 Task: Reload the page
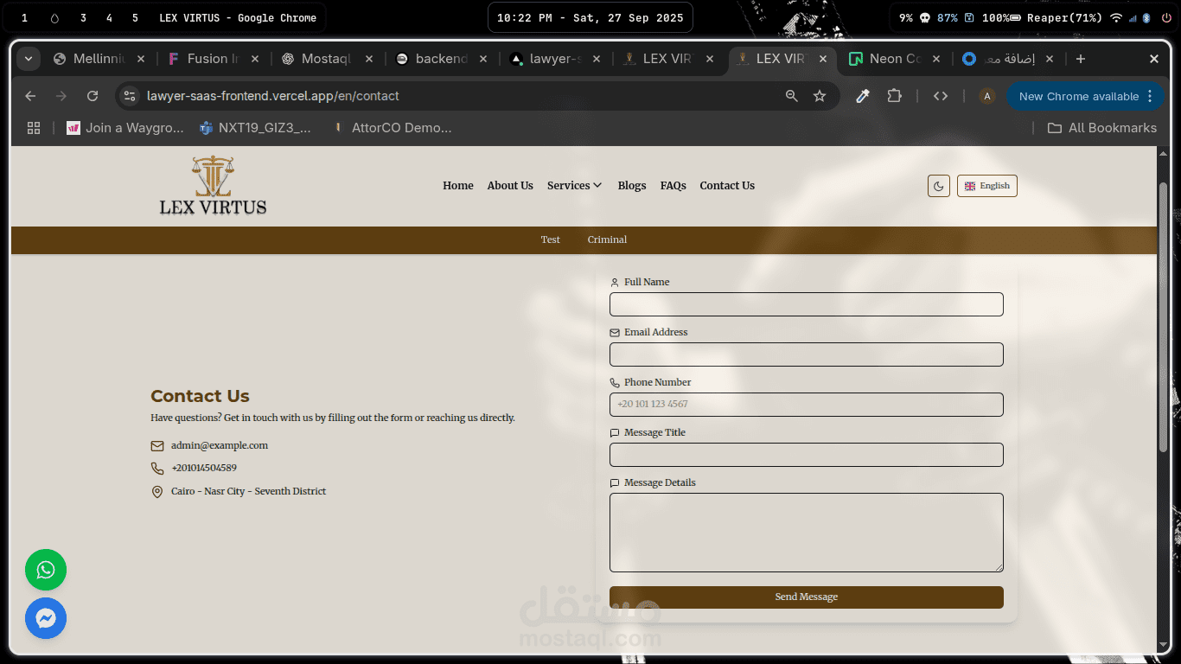pos(93,96)
